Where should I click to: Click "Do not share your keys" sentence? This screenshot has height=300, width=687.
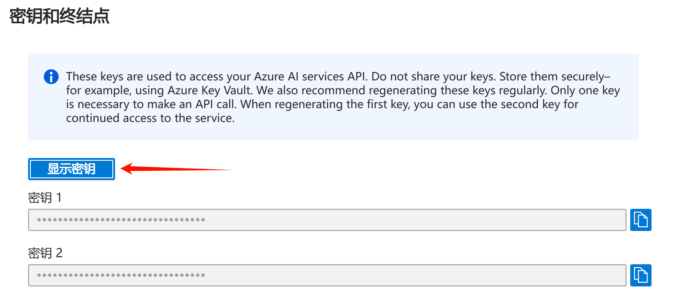[433, 77]
